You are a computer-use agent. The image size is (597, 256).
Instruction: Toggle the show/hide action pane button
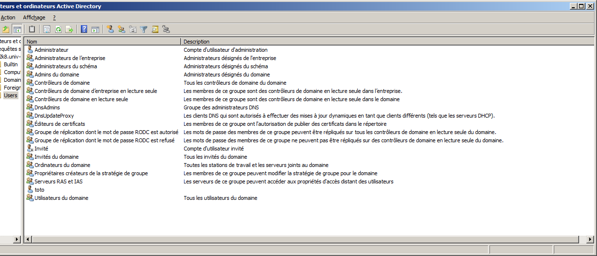point(95,29)
